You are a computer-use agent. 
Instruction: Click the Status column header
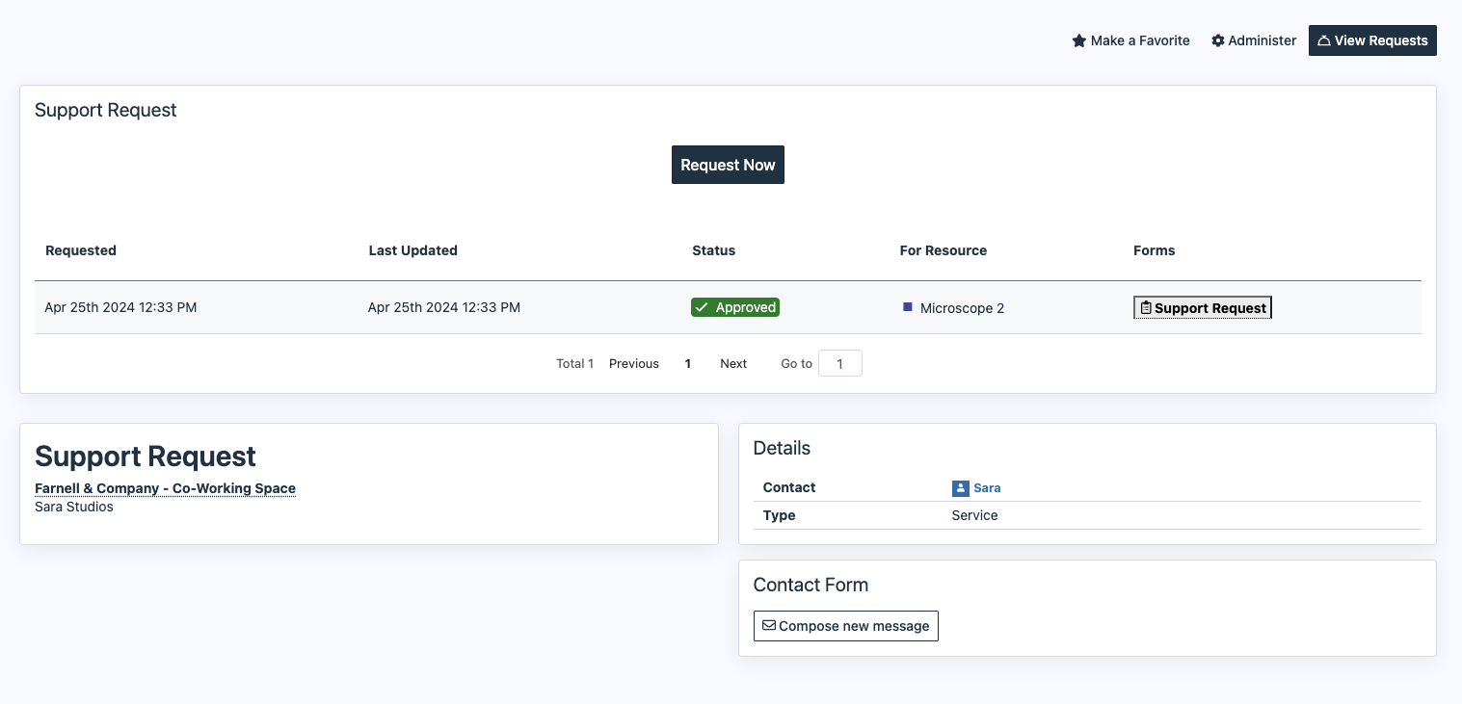click(713, 250)
